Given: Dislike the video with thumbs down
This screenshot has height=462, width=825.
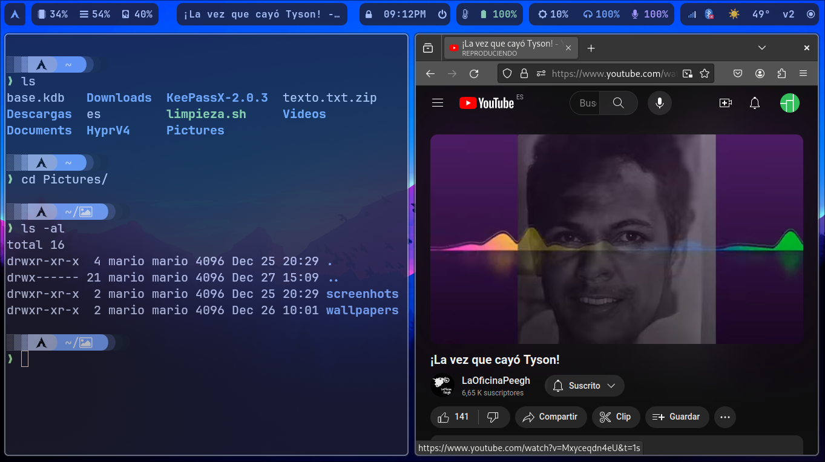Looking at the screenshot, I should tap(493, 417).
